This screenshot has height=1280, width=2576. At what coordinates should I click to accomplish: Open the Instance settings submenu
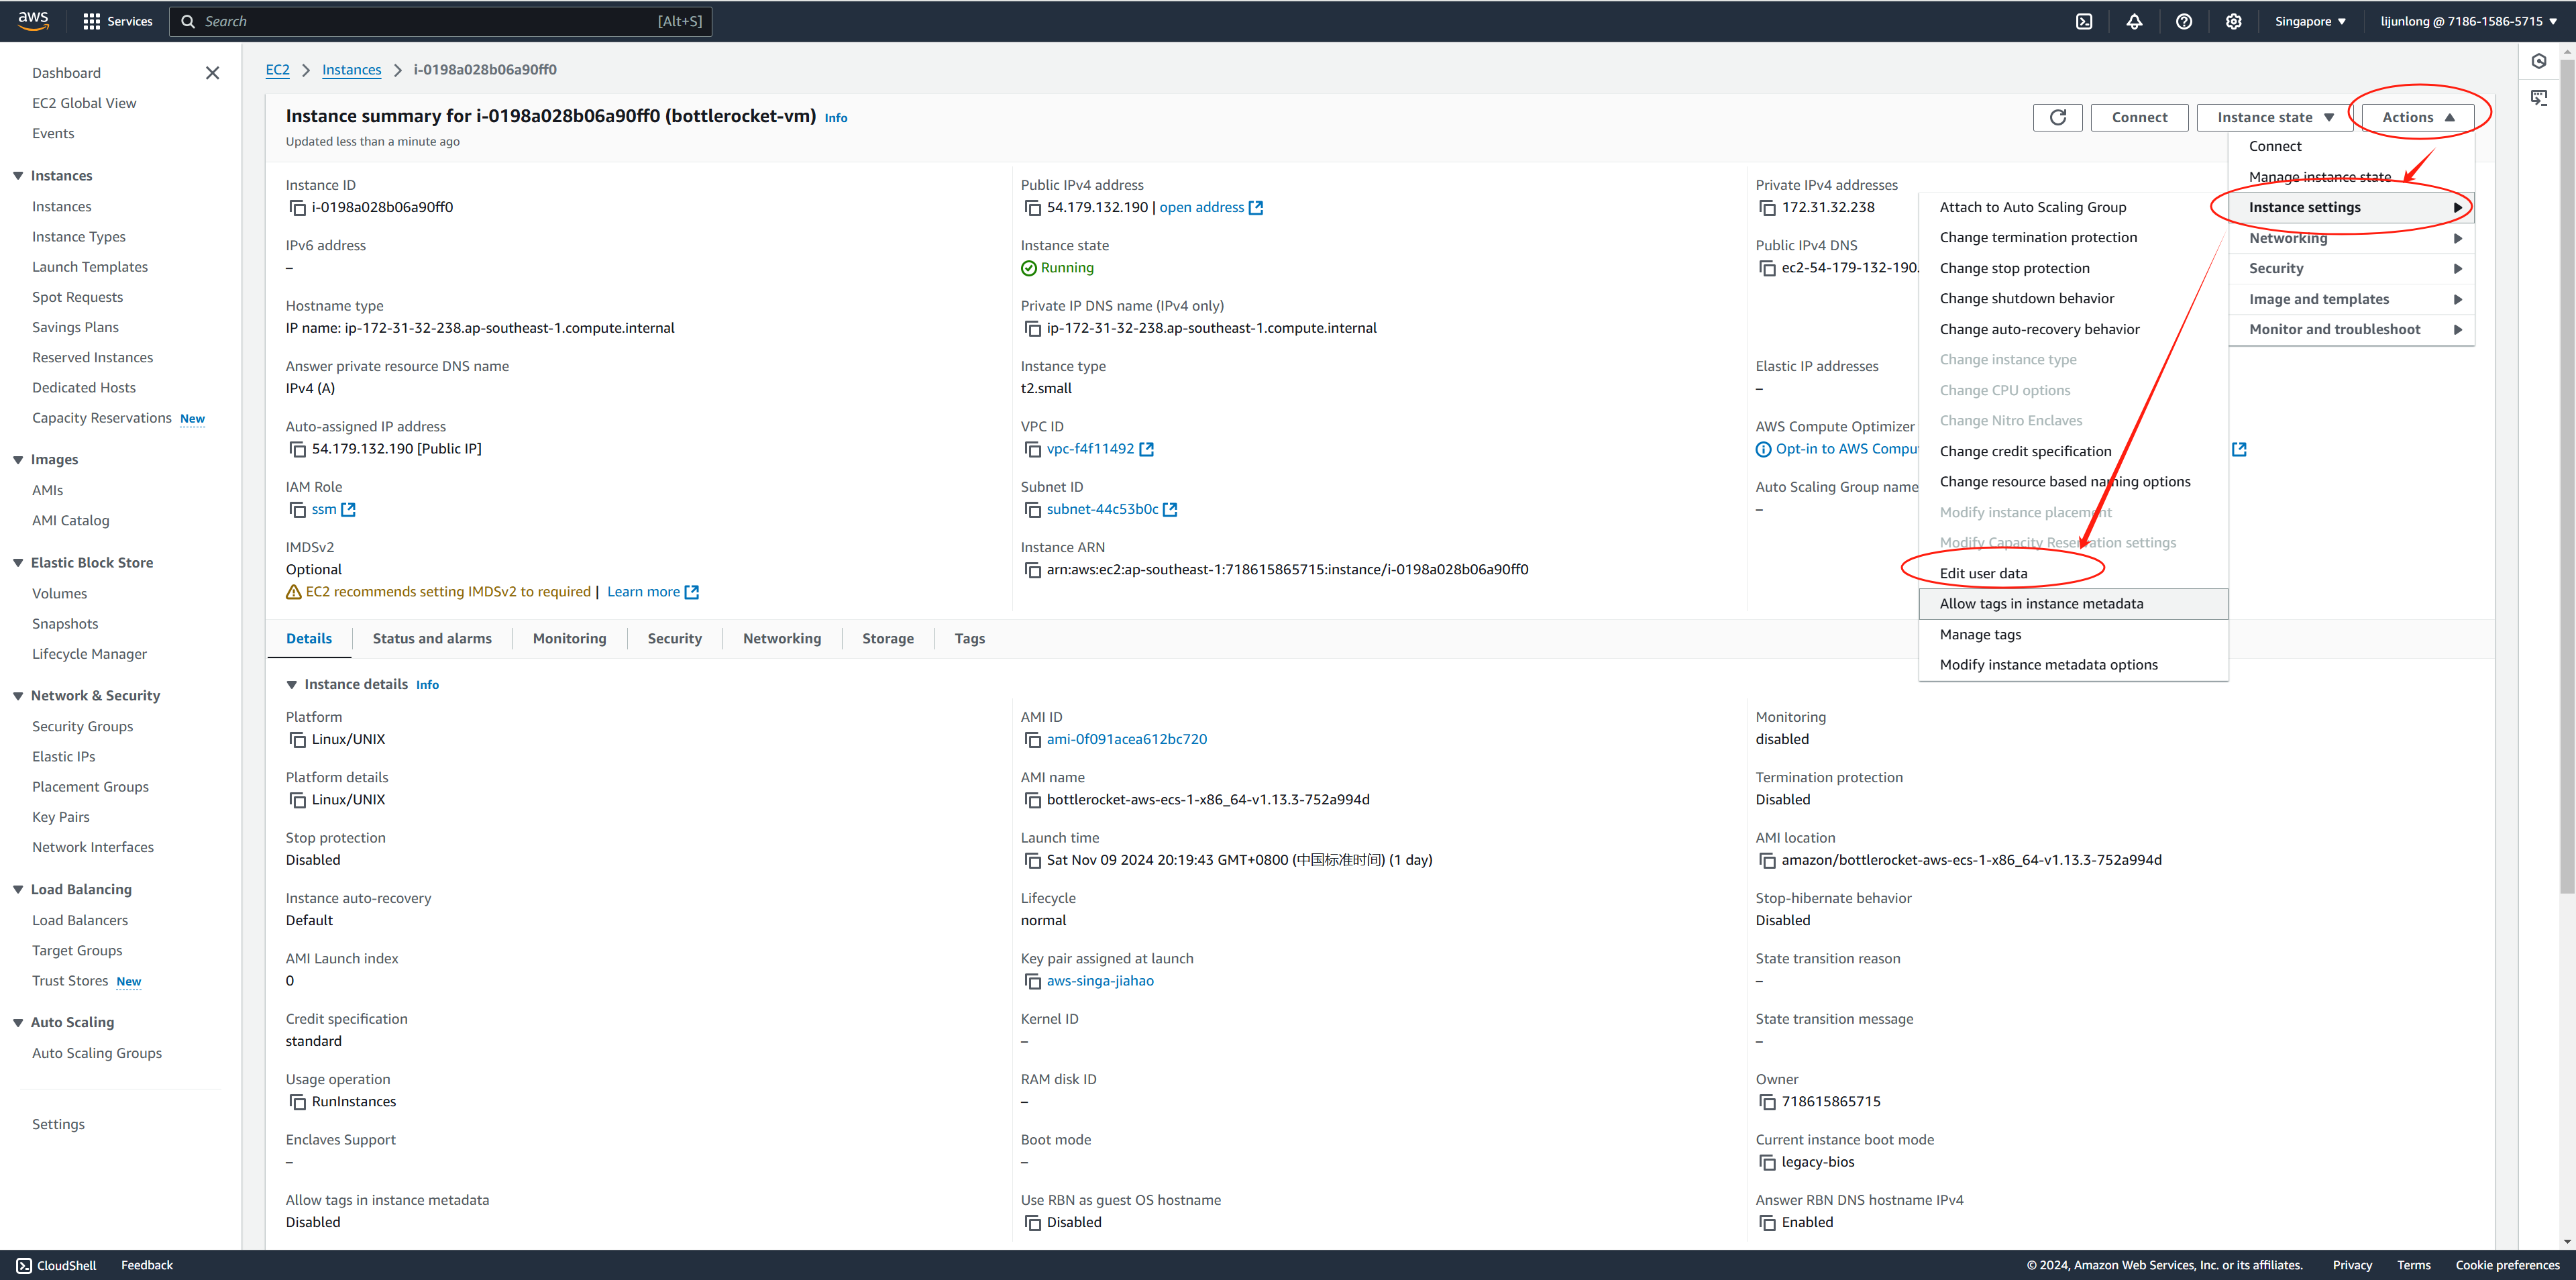click(2351, 207)
